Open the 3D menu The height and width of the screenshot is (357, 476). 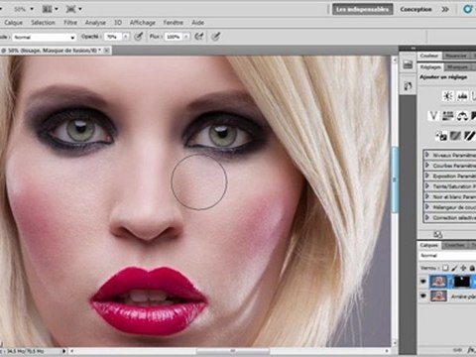pos(118,23)
